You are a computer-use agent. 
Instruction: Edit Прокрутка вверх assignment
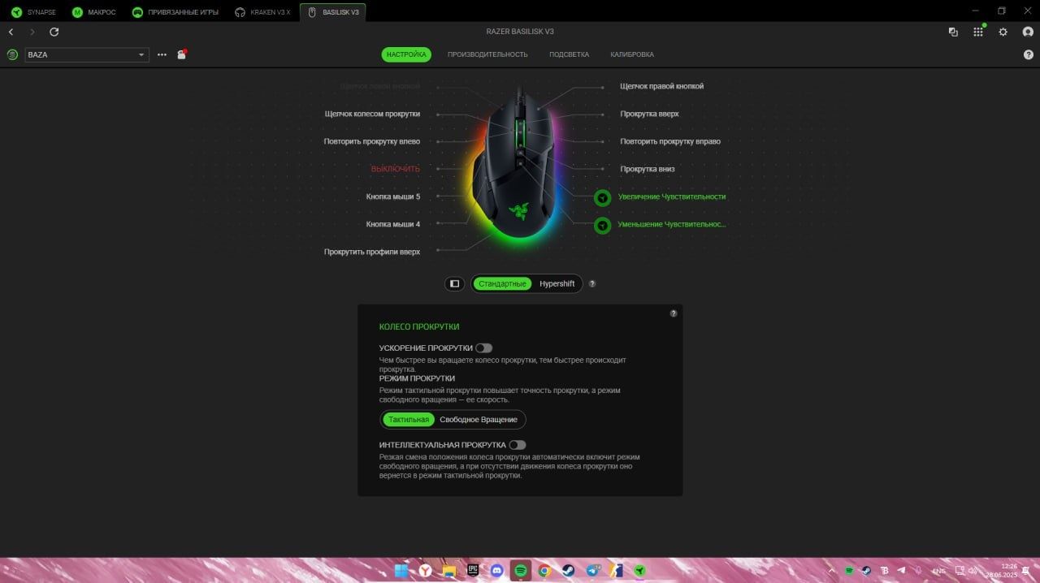649,114
